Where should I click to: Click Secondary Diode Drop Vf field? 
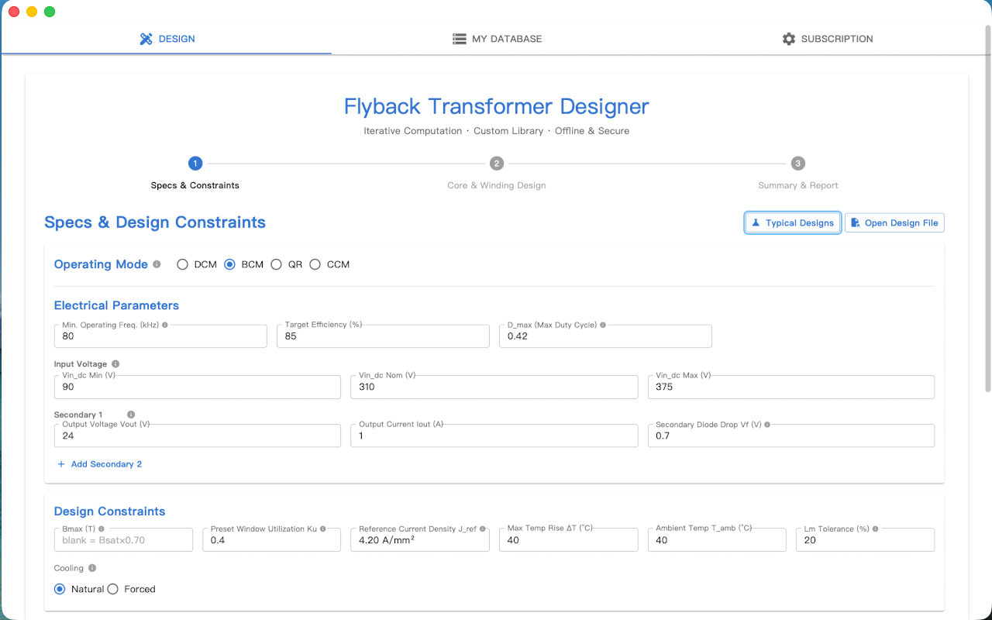pyautogui.click(x=791, y=436)
